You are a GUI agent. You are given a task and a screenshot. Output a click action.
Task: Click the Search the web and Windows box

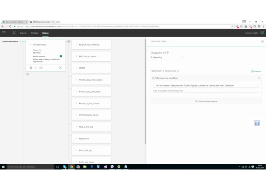(x=30, y=167)
